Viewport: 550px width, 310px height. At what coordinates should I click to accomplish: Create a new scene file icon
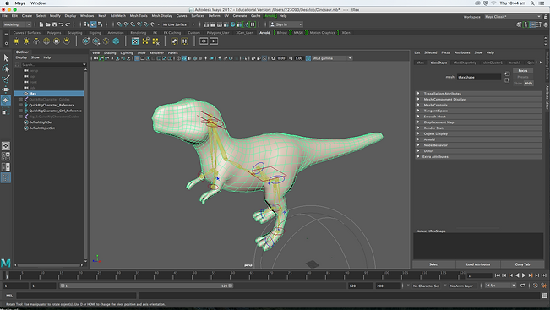[x=41, y=24]
